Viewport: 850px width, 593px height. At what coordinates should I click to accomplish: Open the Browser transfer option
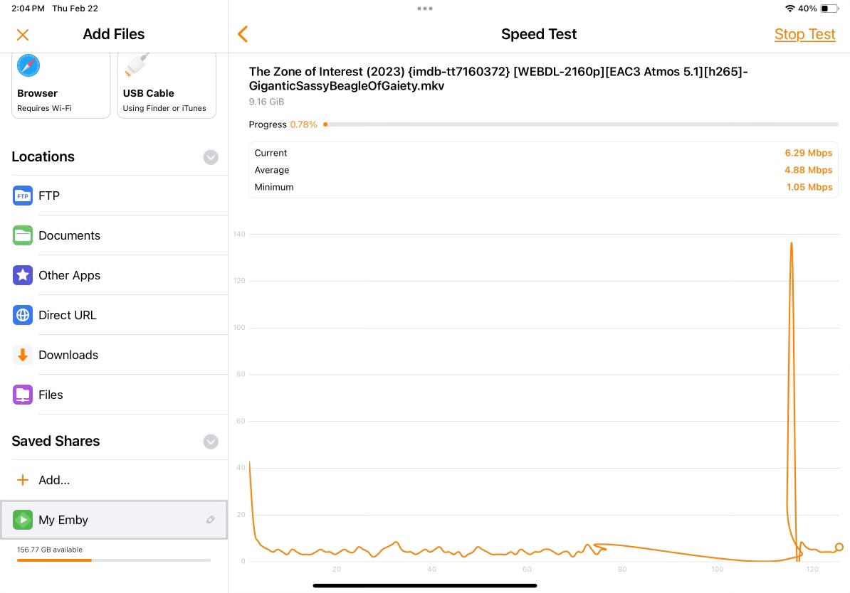pos(61,85)
